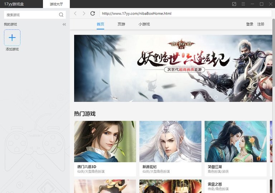Screen dimensions: 275x193
Task: Click the 我的游戏 sidebar heading
Action: point(10,24)
